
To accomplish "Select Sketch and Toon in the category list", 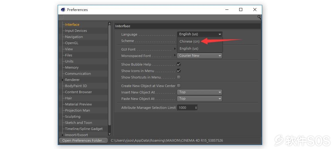I will [78, 123].
